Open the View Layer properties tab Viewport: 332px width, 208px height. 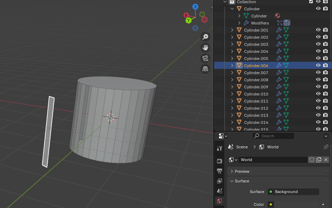tap(220, 181)
